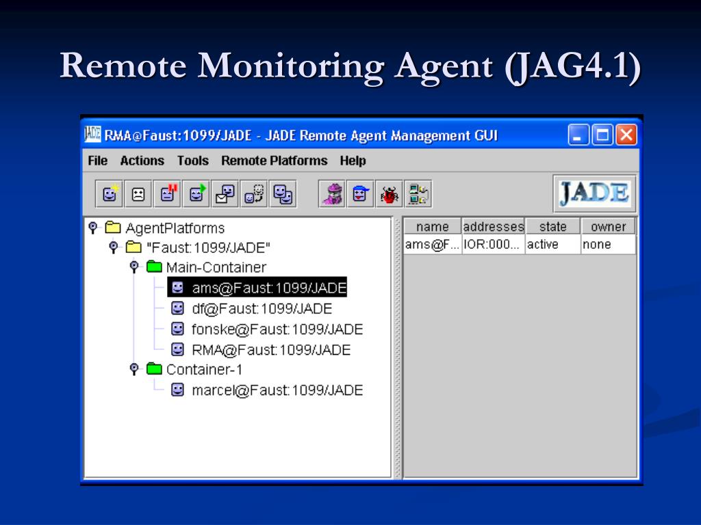Clone the selected agent with the two-faces icon
This screenshot has height=525, width=701.
pos(283,193)
